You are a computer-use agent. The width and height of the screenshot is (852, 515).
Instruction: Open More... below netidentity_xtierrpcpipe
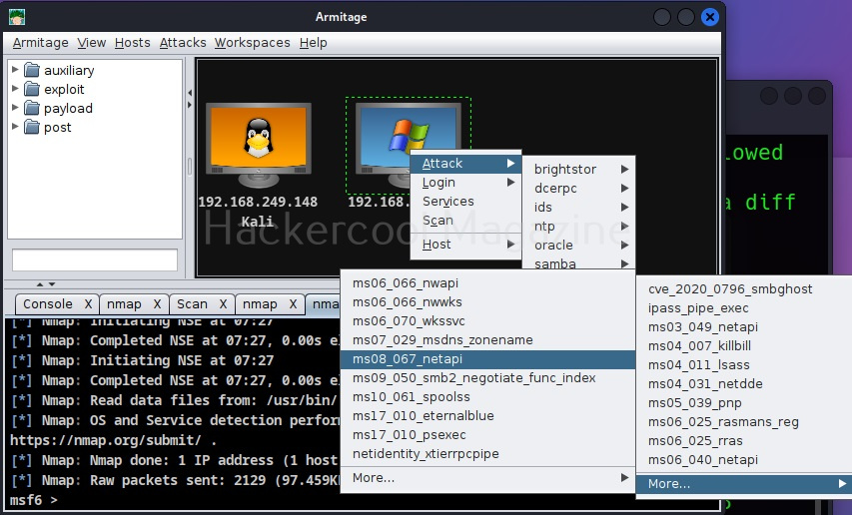pos(487,478)
